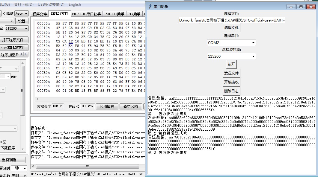
Task: Click the '第 3 包数据发送成功' log line
Action: pyautogui.click(x=168, y=152)
